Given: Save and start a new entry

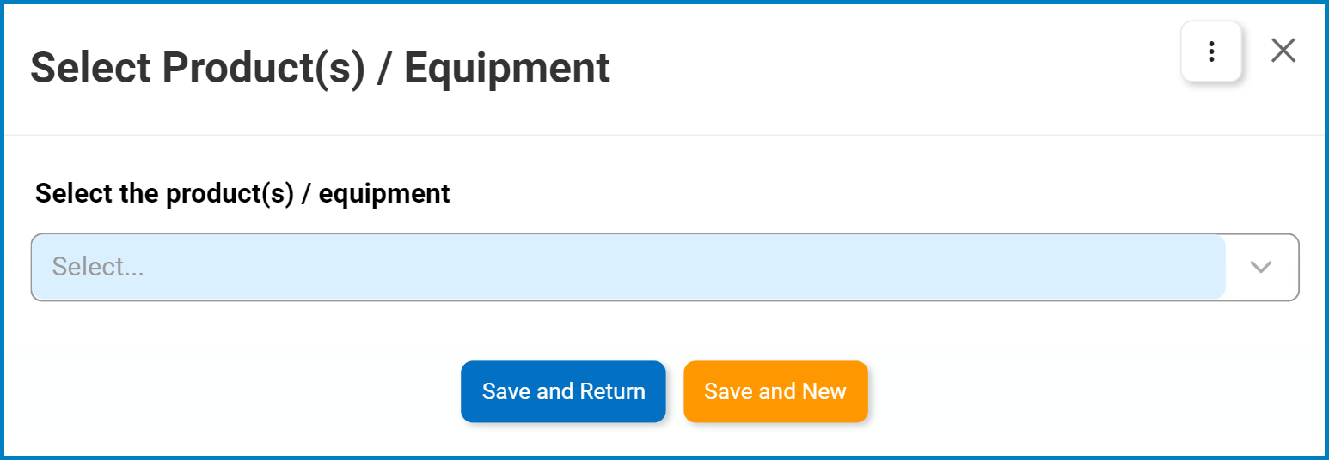Looking at the screenshot, I should [x=775, y=391].
